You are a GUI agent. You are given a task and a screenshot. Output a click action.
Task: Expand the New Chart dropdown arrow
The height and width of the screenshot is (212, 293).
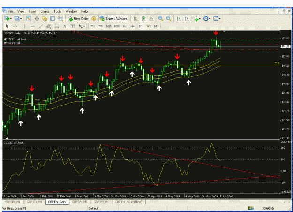11,19
